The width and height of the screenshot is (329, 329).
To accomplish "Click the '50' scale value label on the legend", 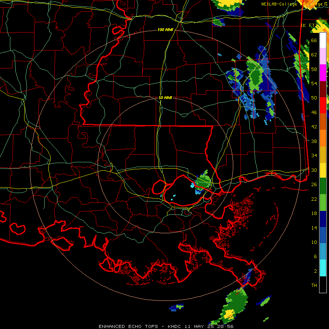I will [314, 98].
